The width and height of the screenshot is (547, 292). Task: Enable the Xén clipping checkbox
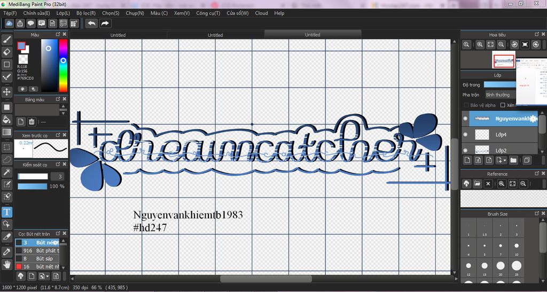click(x=503, y=105)
